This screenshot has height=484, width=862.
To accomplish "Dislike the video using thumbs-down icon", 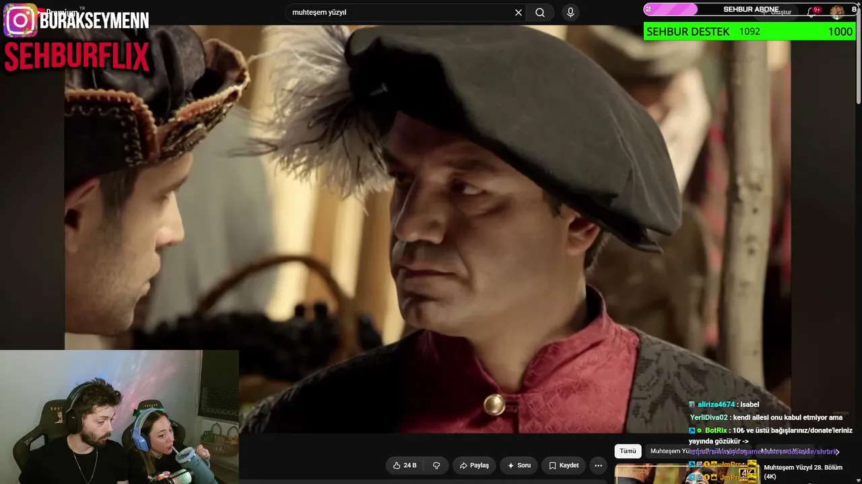I will pos(436,465).
